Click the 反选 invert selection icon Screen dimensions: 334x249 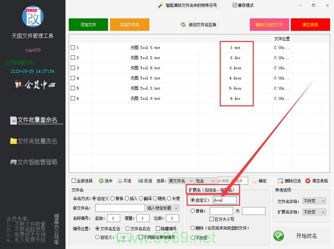(x=140, y=181)
